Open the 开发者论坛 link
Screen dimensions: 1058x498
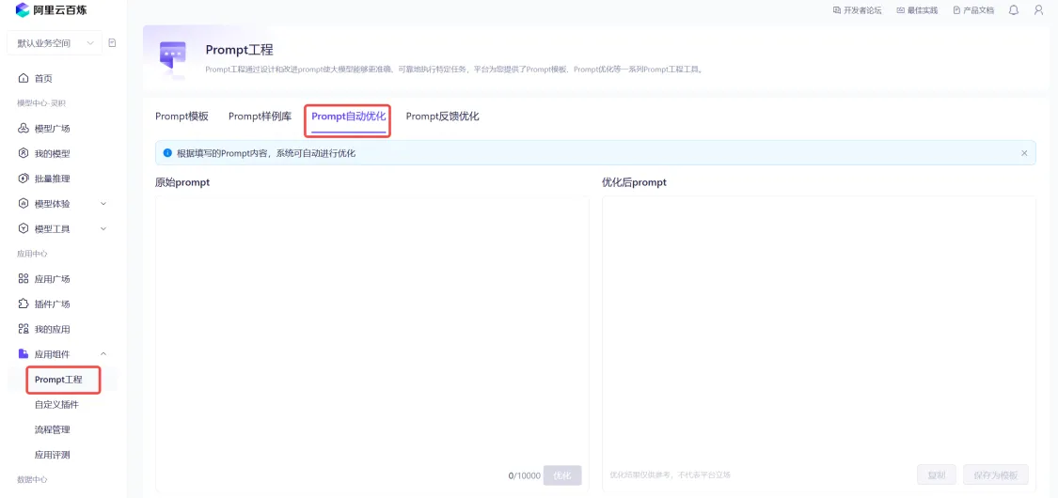[857, 10]
